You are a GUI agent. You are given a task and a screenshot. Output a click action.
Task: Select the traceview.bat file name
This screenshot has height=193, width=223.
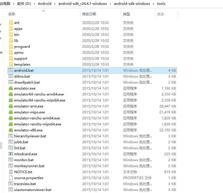(25, 184)
